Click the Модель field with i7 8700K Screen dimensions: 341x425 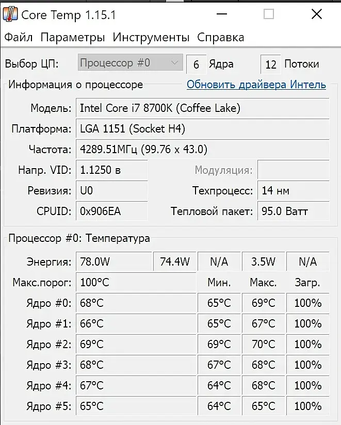203,108
